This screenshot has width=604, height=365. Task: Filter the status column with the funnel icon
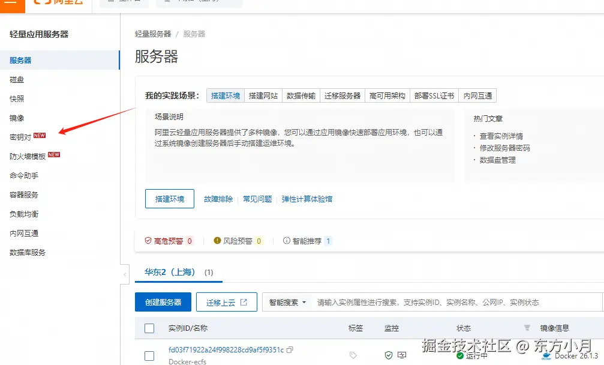[527, 328]
